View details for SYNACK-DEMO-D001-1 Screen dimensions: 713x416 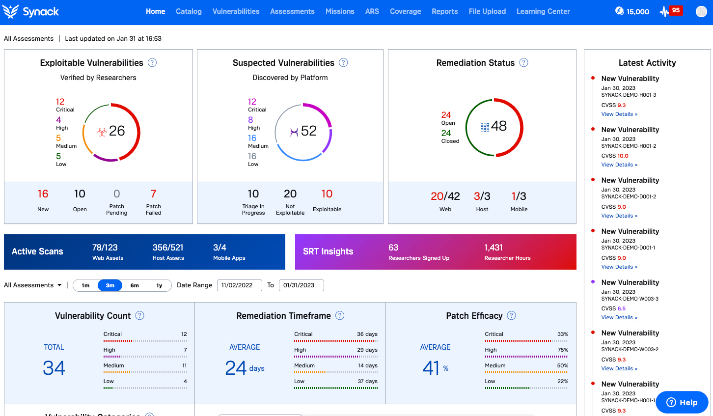point(619,267)
